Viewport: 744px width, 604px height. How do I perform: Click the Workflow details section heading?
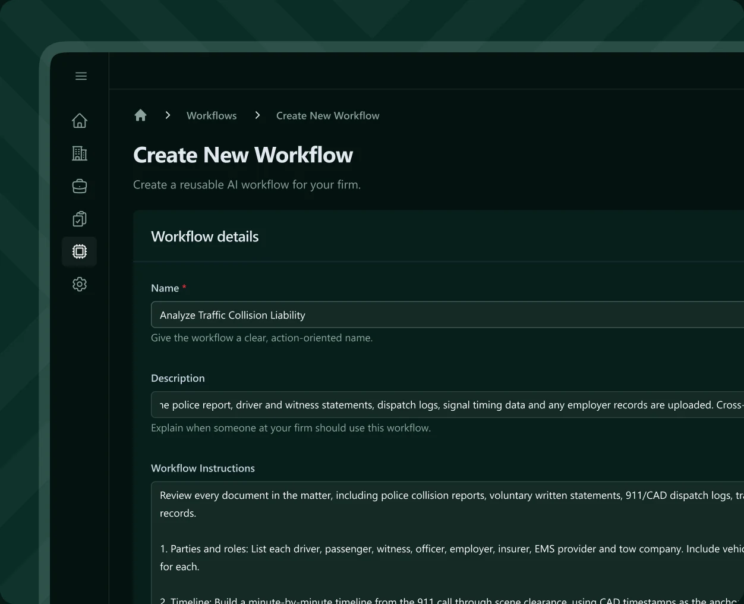pos(205,237)
